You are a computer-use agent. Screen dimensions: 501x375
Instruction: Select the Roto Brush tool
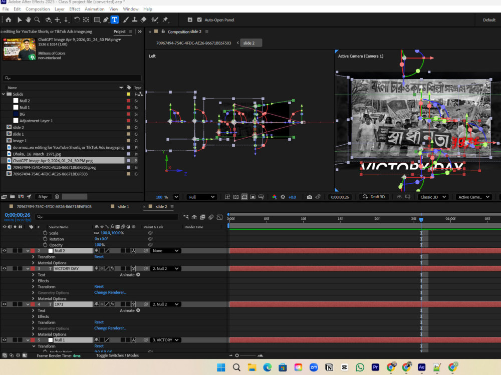tap(155, 20)
